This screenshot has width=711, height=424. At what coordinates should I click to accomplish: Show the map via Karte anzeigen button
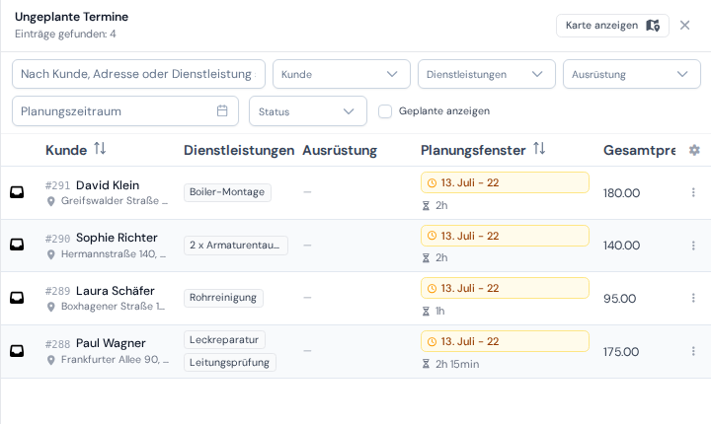tap(612, 26)
